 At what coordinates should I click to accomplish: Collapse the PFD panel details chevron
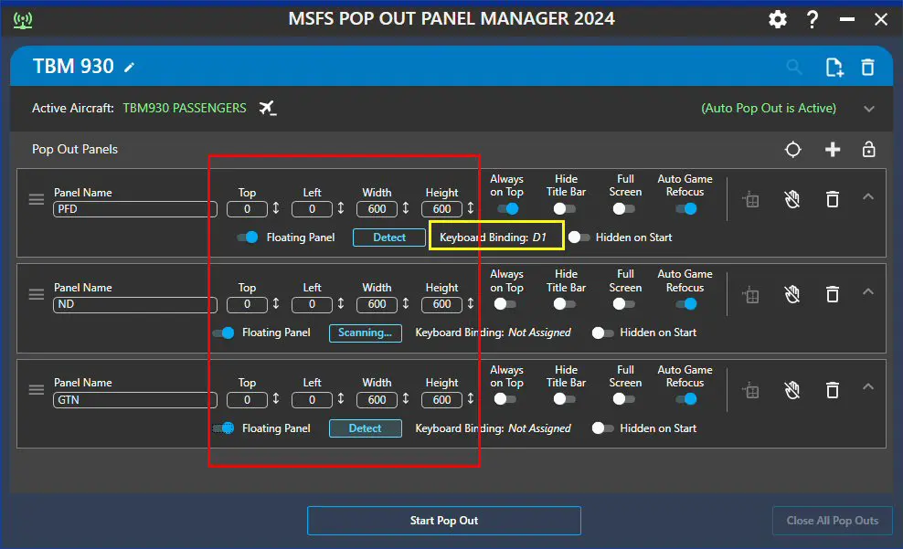[x=868, y=196]
